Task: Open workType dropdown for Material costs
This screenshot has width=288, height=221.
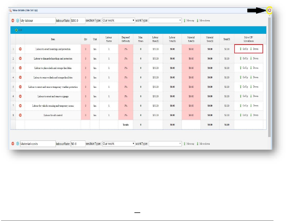Action: [165, 144]
